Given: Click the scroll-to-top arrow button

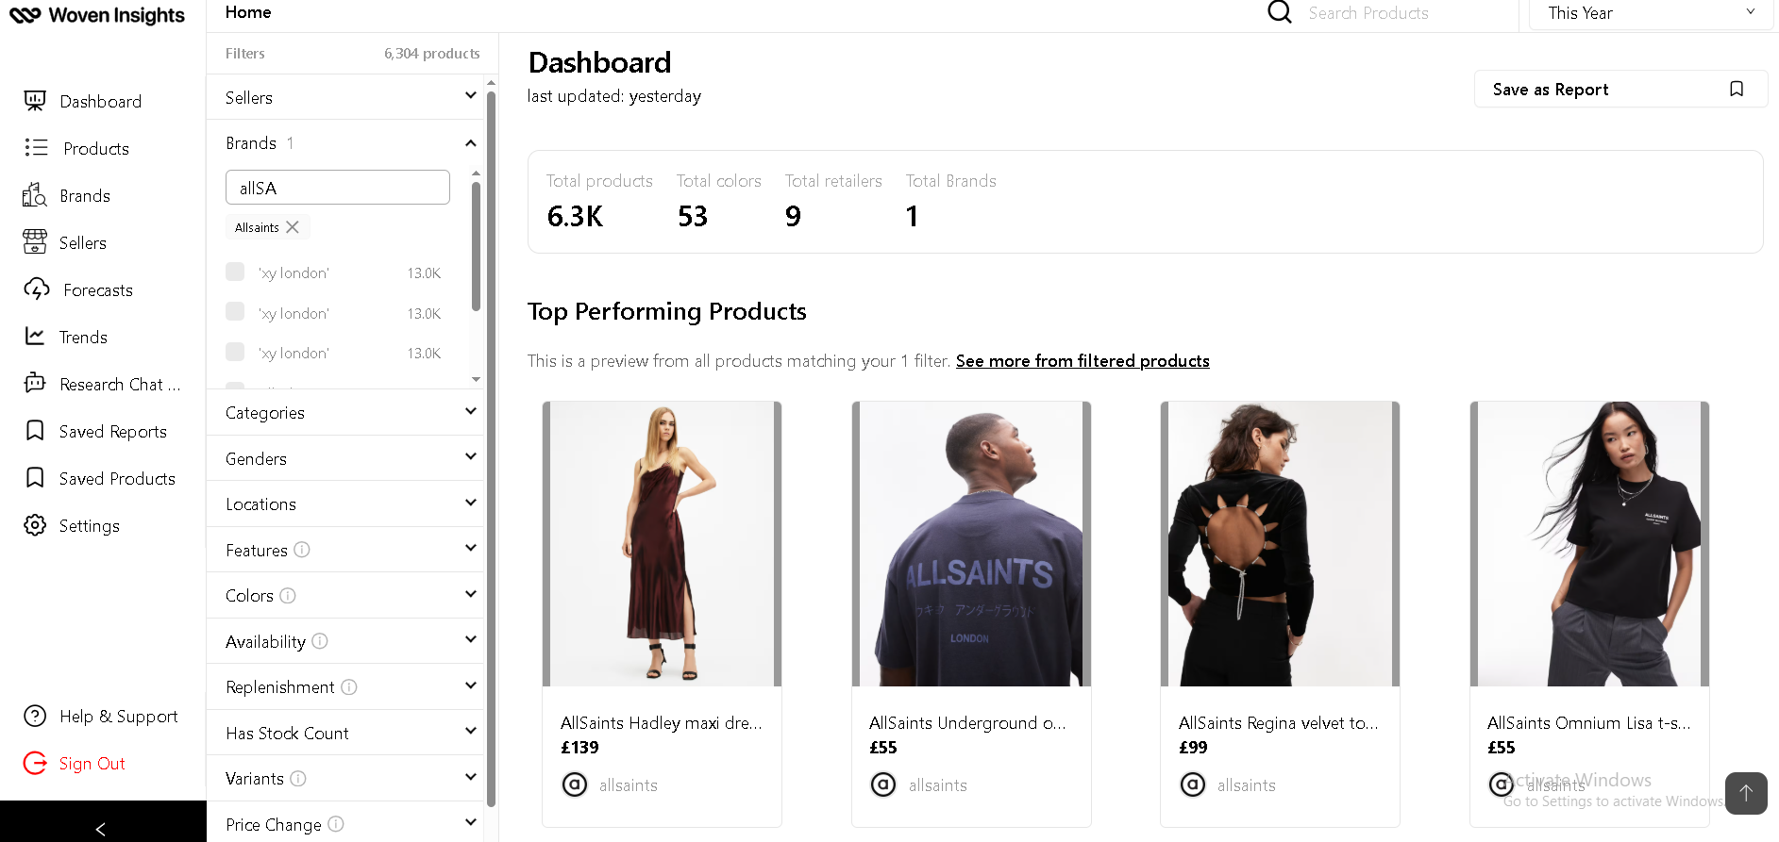Looking at the screenshot, I should (1745, 793).
